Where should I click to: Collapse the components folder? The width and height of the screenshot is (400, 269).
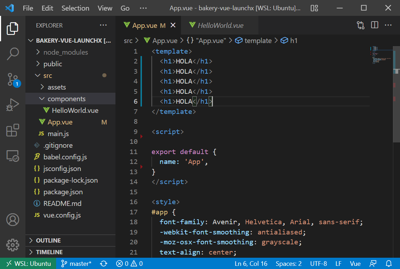coord(70,99)
